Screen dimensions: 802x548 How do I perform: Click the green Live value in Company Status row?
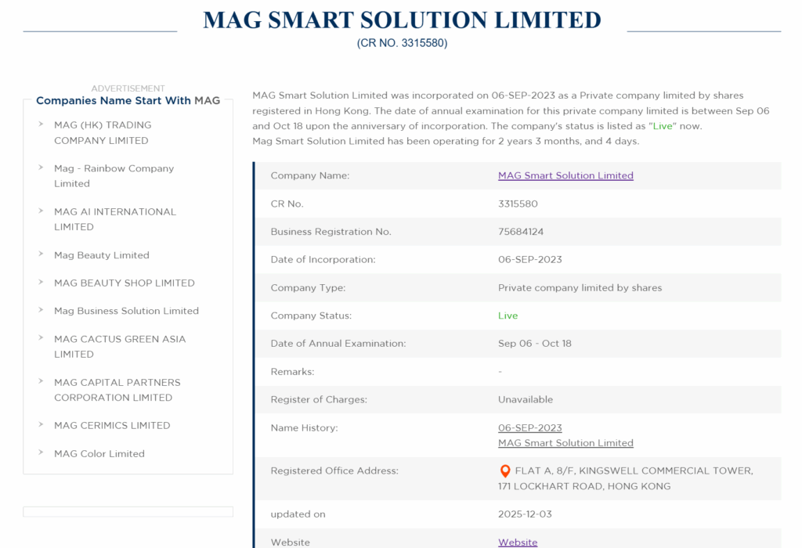508,315
